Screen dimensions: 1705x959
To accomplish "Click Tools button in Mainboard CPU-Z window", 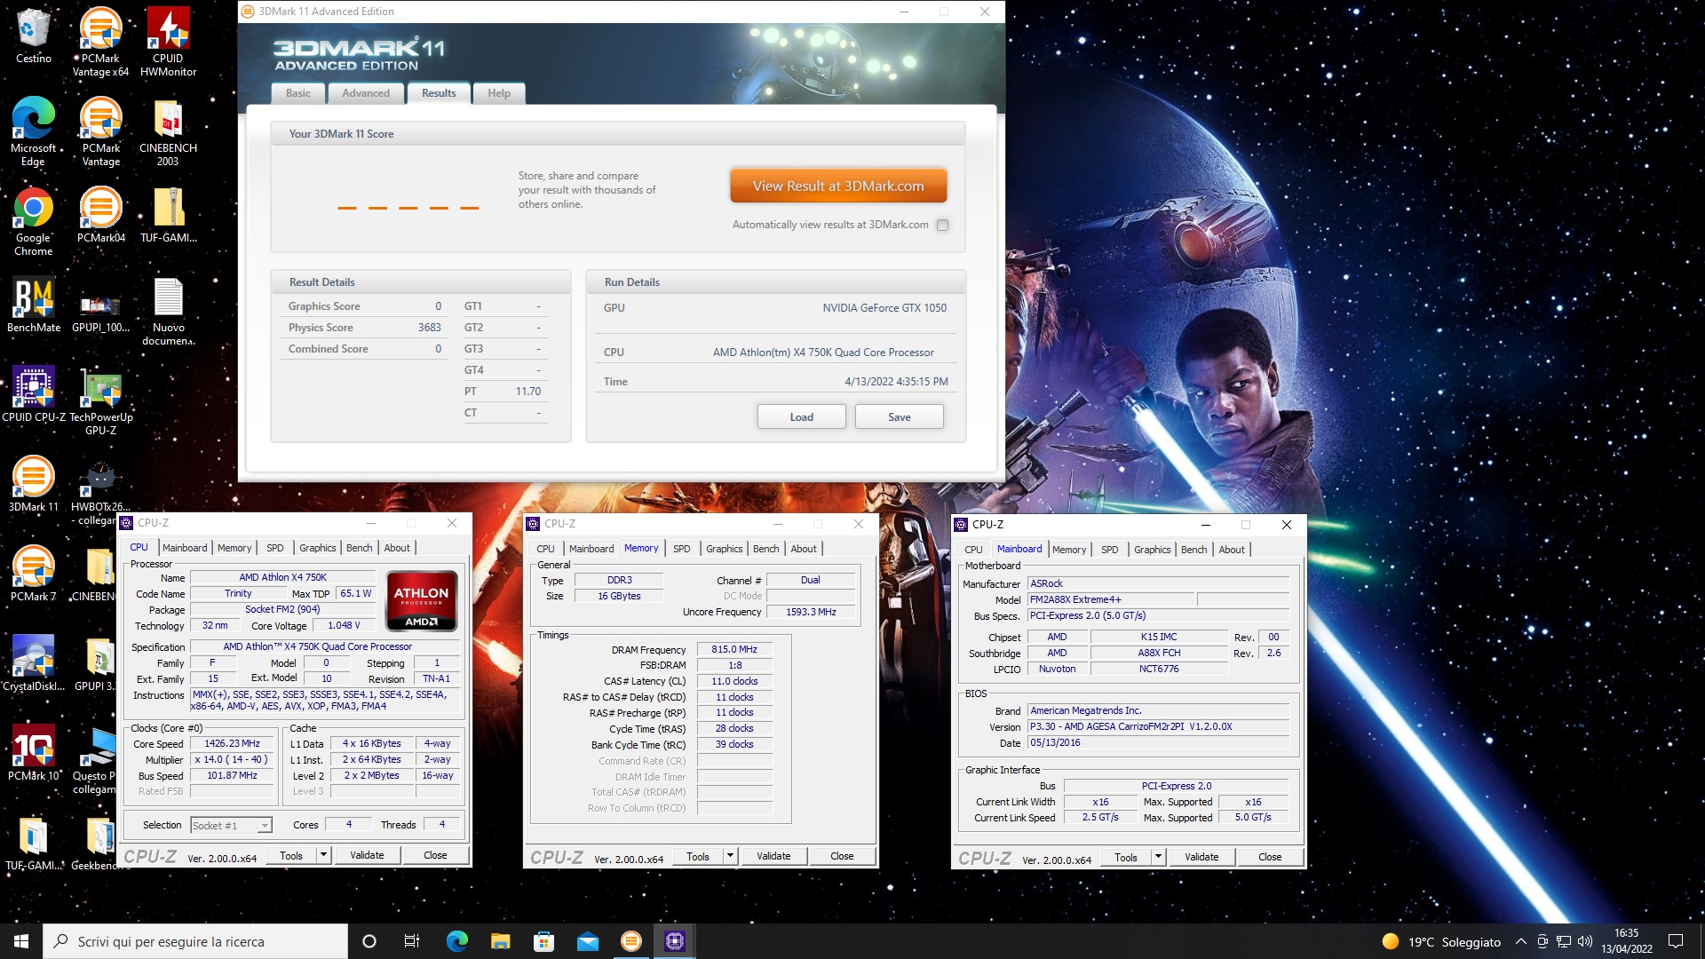I will point(1126,857).
